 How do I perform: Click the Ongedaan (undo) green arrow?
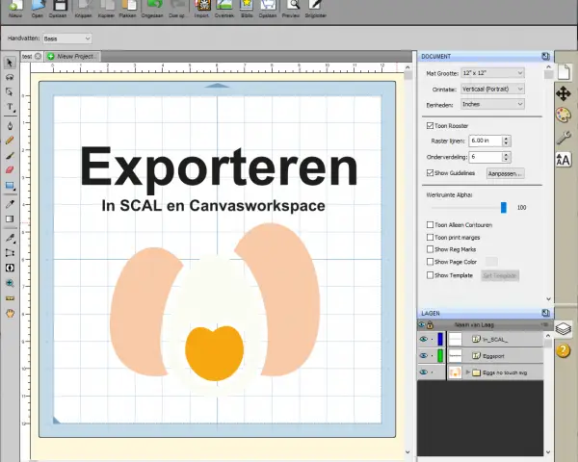(153, 6)
